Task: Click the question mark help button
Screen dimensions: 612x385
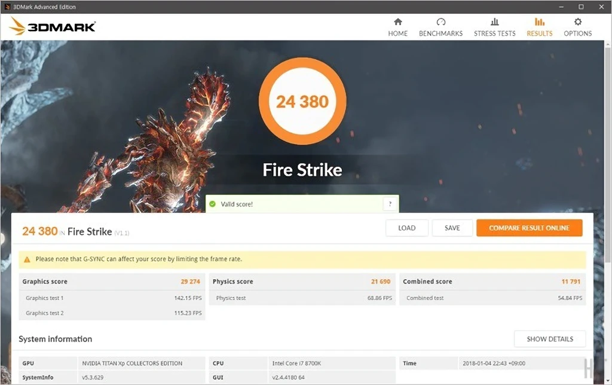Action: click(x=390, y=204)
